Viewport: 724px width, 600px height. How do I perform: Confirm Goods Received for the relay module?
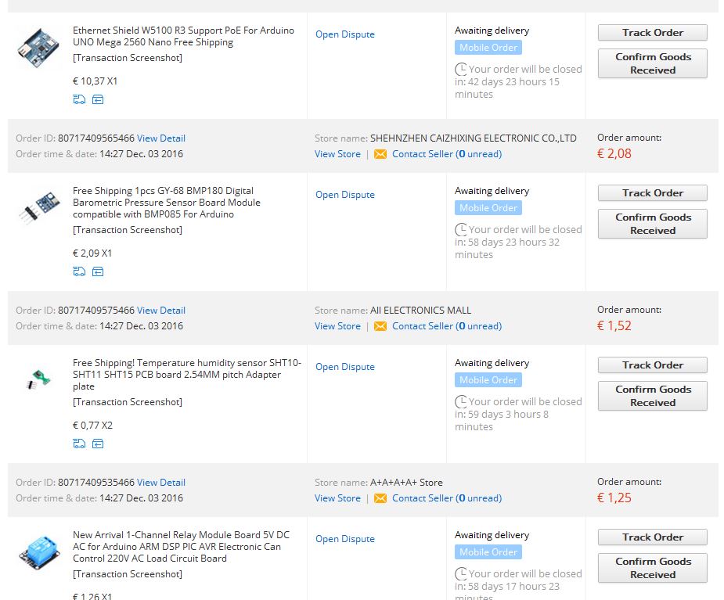point(652,568)
